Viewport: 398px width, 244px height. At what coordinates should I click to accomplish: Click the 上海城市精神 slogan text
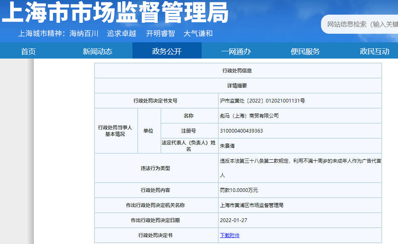tap(42, 33)
